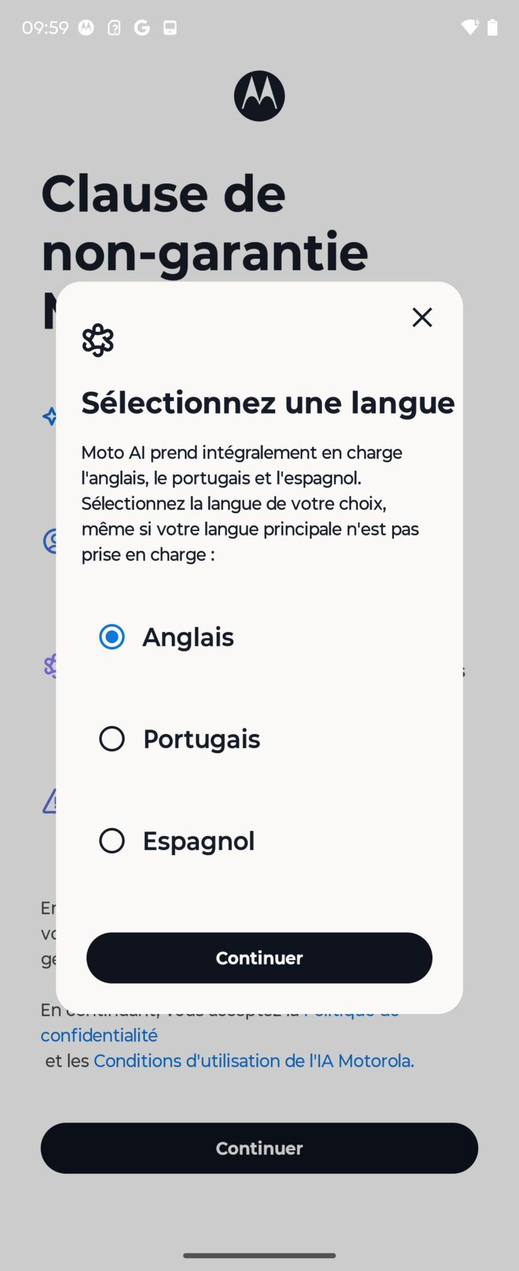Tap the Espagnol language label

198,841
